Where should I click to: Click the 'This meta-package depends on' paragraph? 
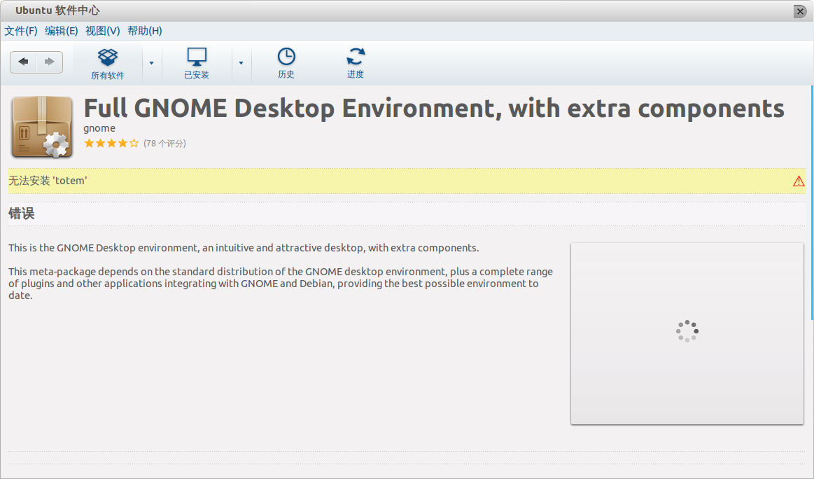(x=281, y=283)
